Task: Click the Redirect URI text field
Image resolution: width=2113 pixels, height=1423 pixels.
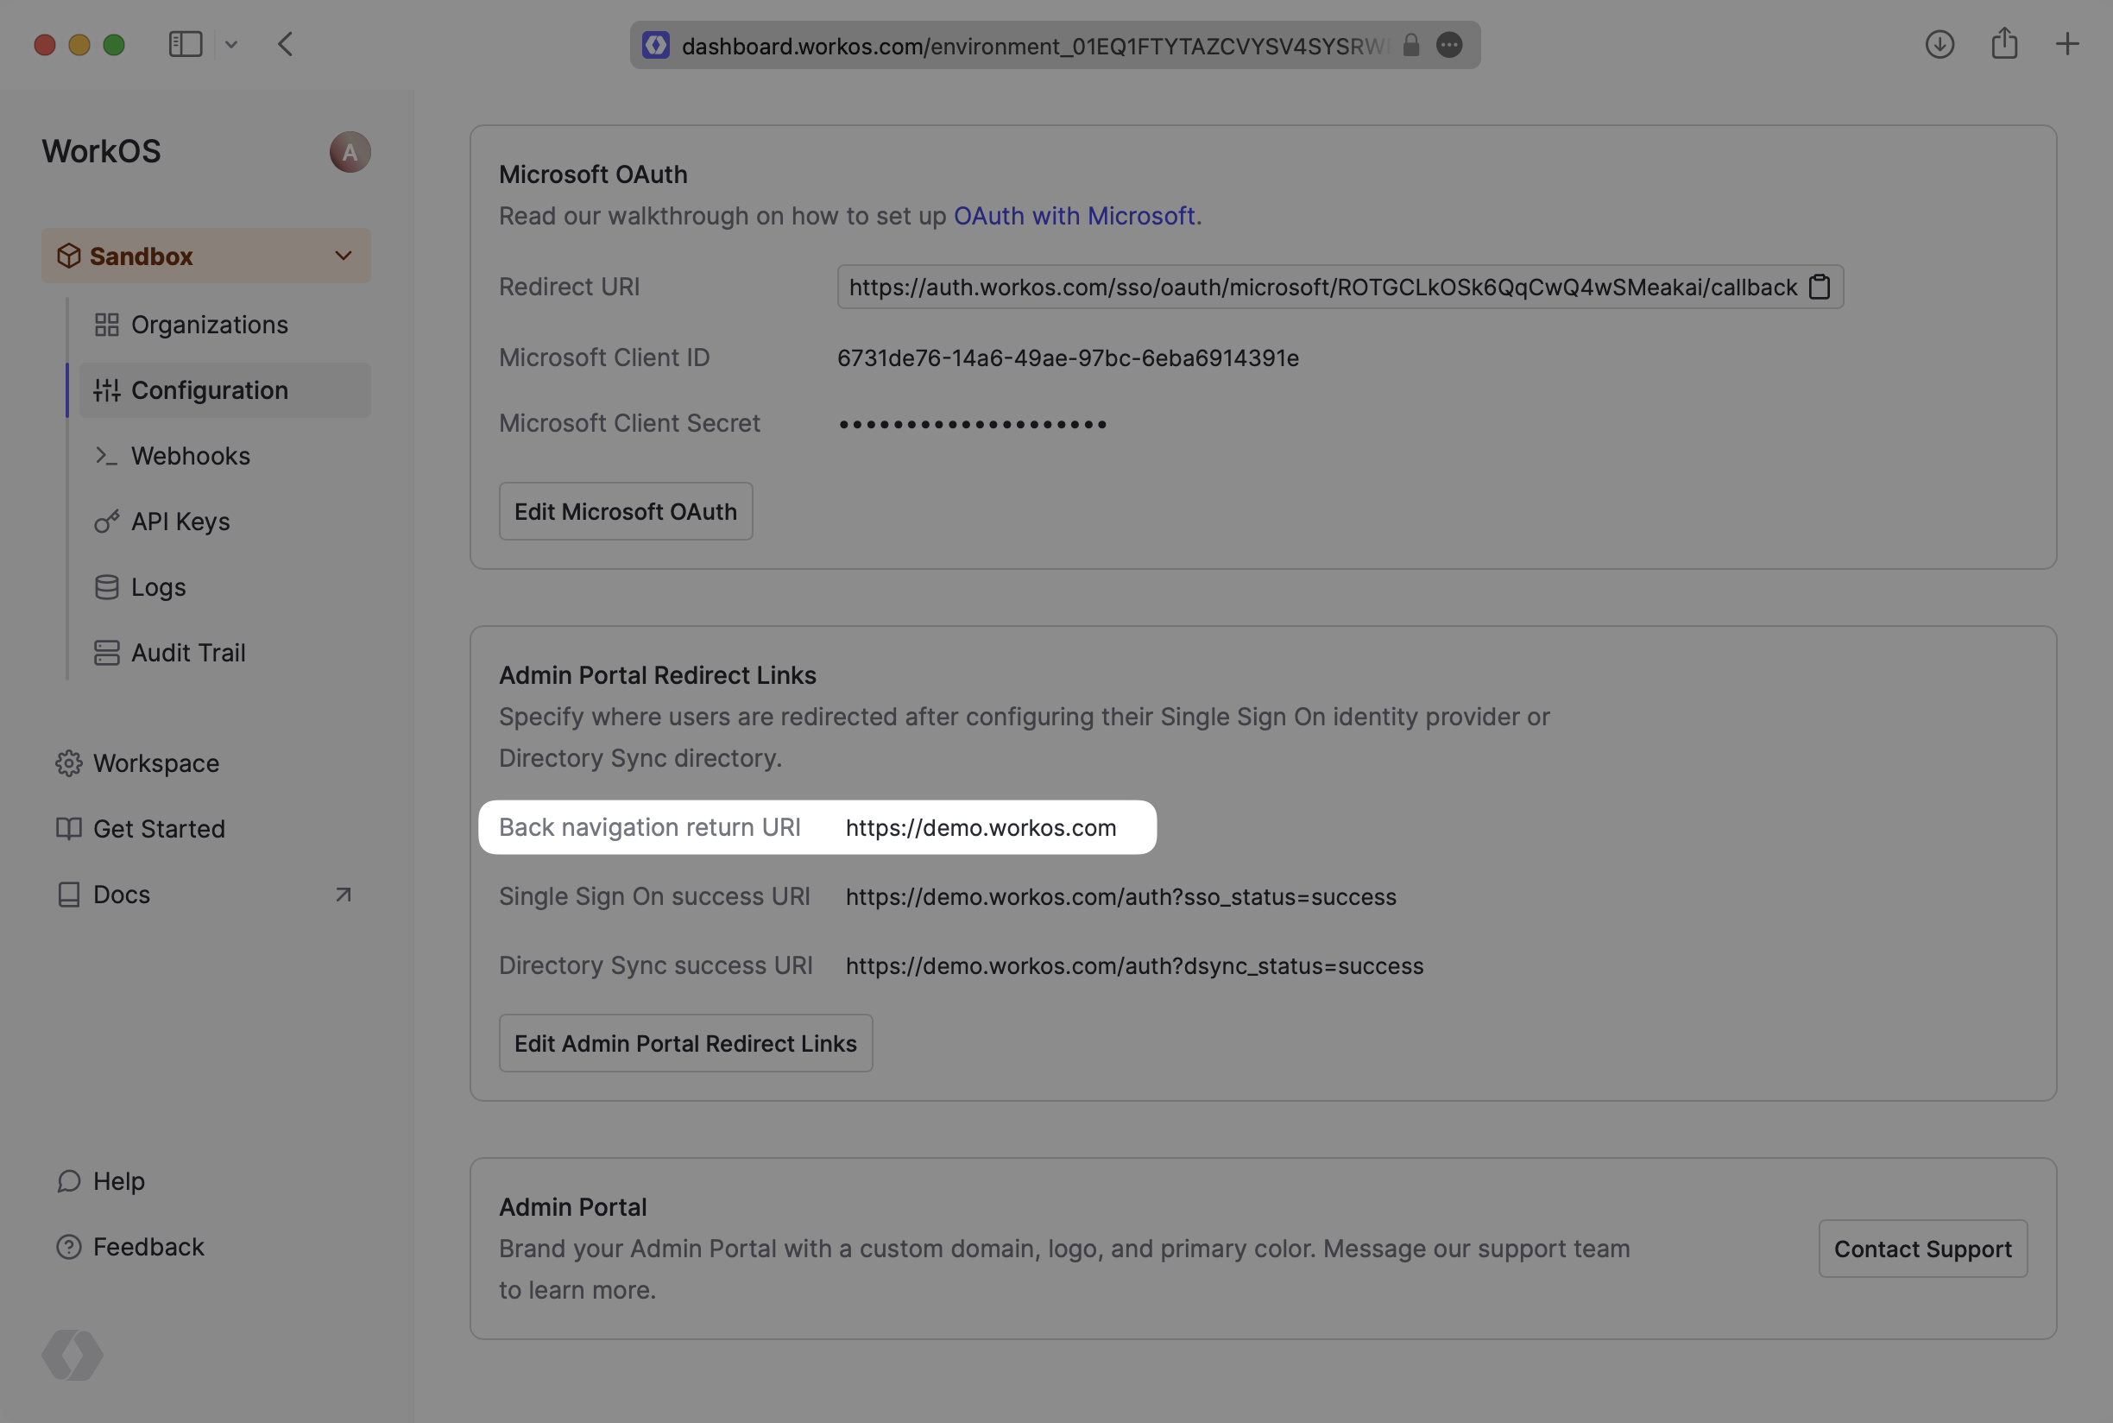Action: pyautogui.click(x=1321, y=288)
